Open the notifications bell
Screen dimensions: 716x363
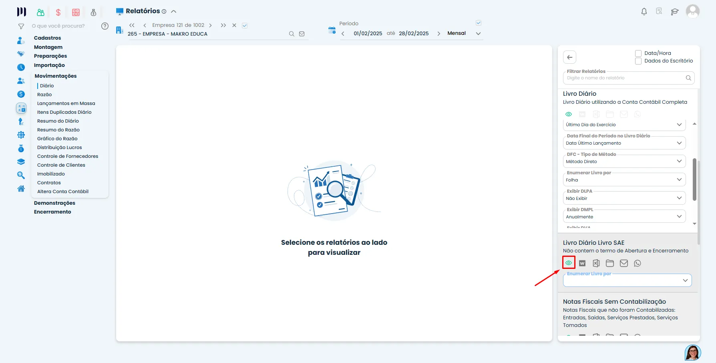coord(644,12)
